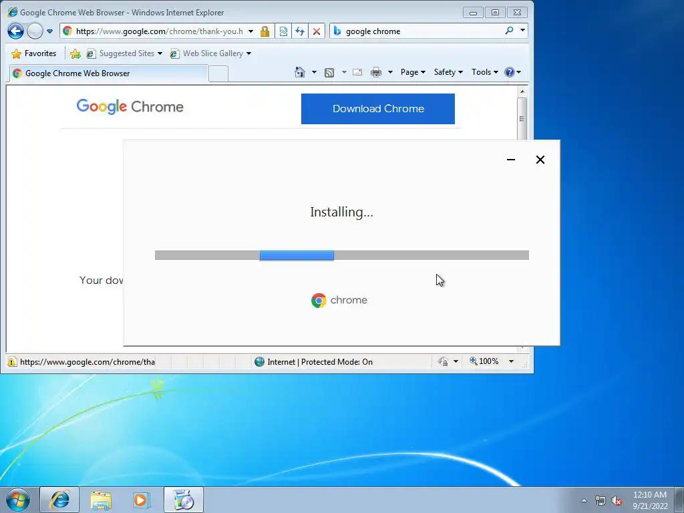
Task: Click the installer progress bar
Action: point(341,255)
